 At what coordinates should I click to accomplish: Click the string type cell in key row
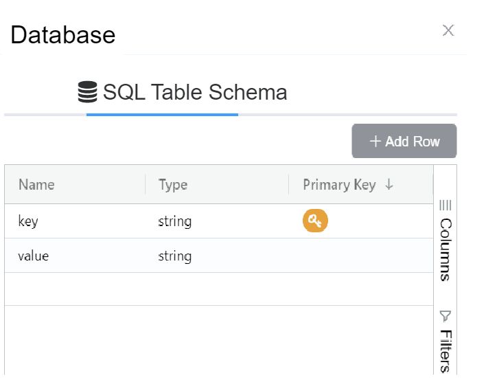(174, 221)
